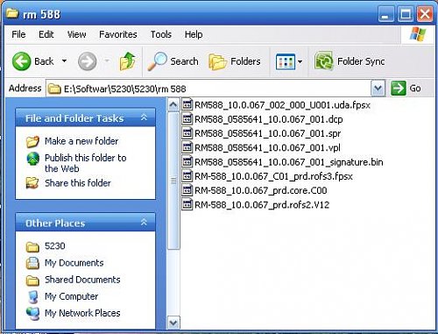Select file RM-588_10.0.067_prd.rofs2.V12

point(262,205)
